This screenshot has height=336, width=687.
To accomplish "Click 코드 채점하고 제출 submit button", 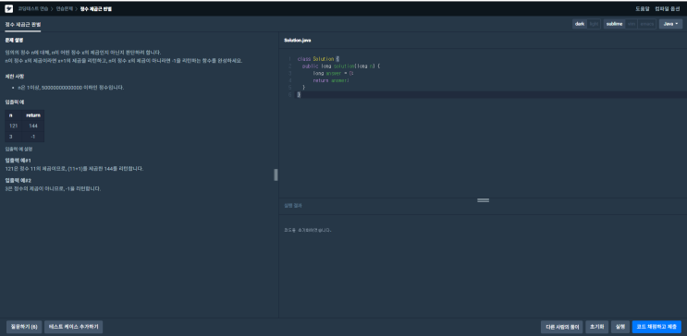I will click(x=656, y=327).
